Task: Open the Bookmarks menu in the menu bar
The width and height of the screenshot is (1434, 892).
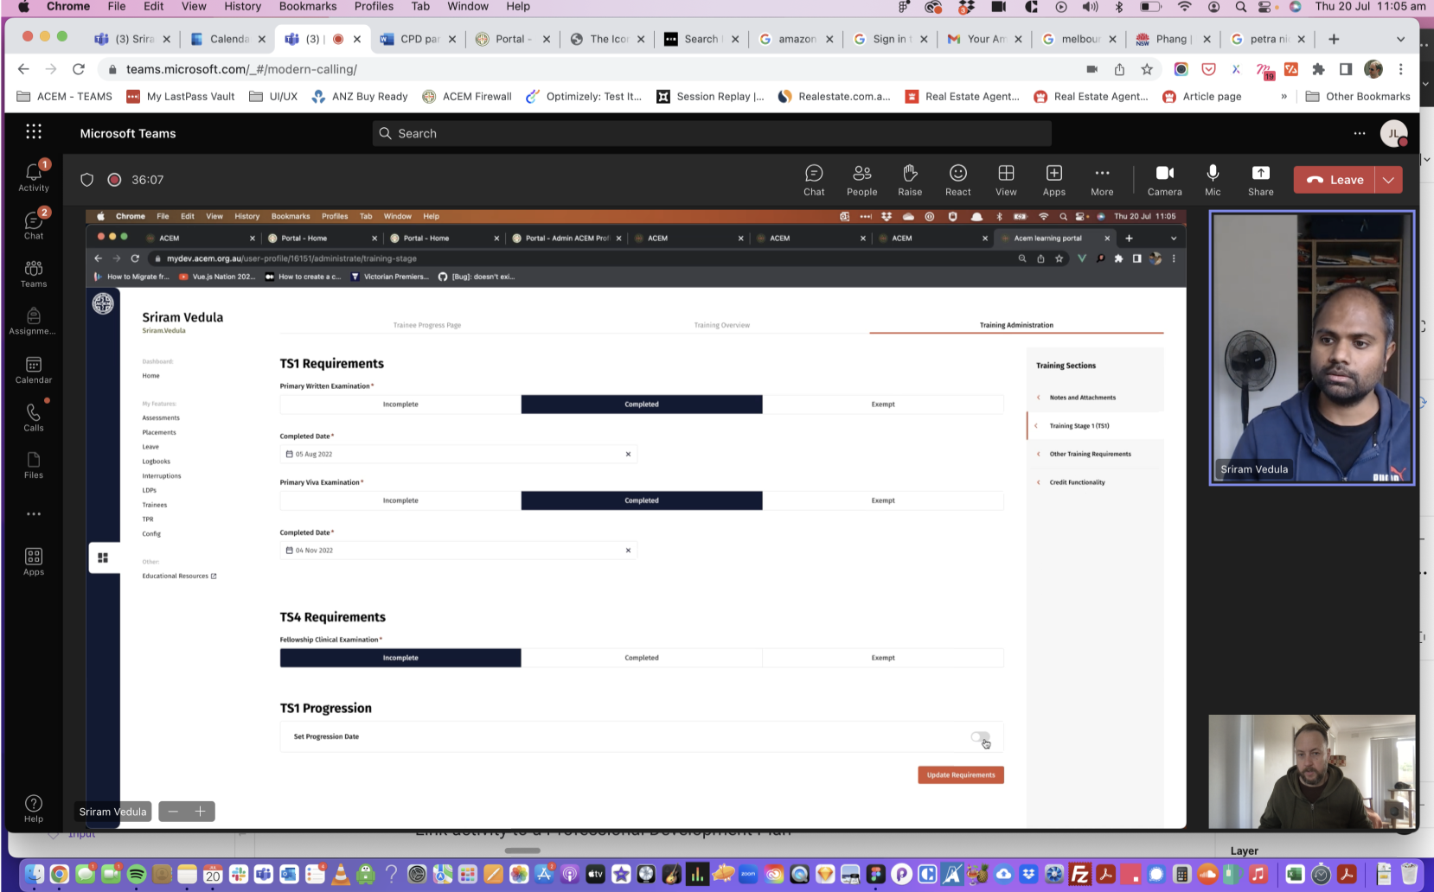Action: [308, 6]
